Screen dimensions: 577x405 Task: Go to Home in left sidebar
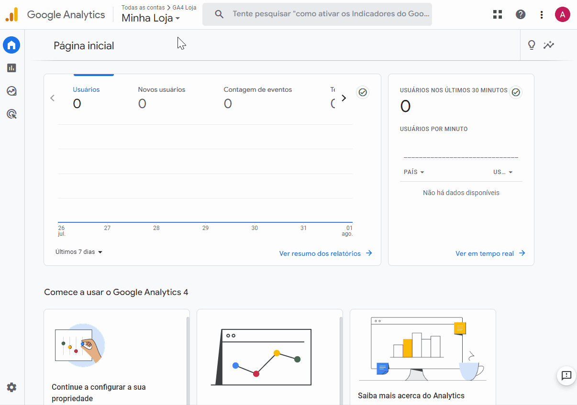(x=12, y=45)
